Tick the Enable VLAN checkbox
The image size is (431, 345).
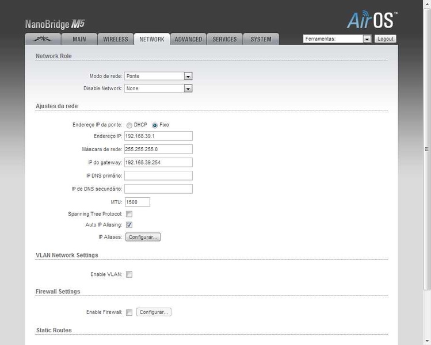pyautogui.click(x=129, y=274)
